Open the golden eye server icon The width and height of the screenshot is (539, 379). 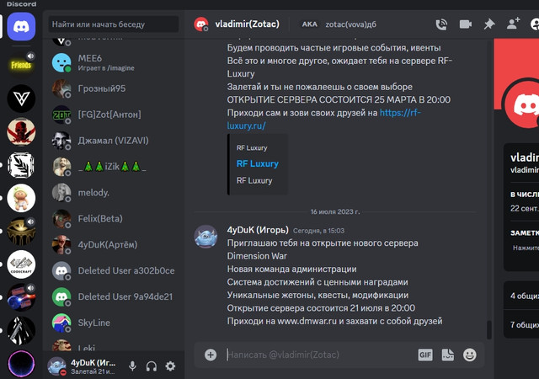tap(21, 232)
